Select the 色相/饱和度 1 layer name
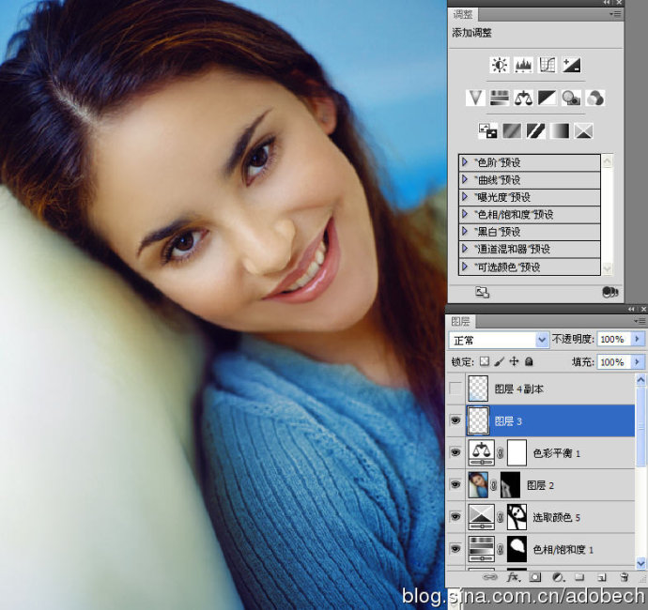The height and width of the screenshot is (610, 648). [x=563, y=549]
